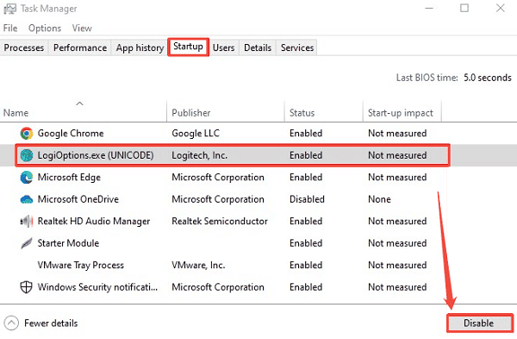Click the Realtek HD Audio speaker icon
Viewport: 517px width, 339px height.
[27, 221]
